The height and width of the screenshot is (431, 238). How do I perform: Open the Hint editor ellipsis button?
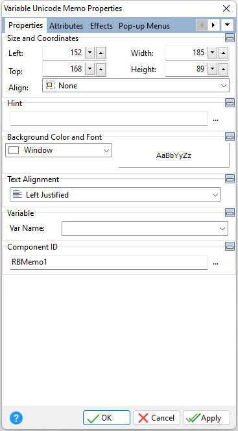[x=216, y=119]
